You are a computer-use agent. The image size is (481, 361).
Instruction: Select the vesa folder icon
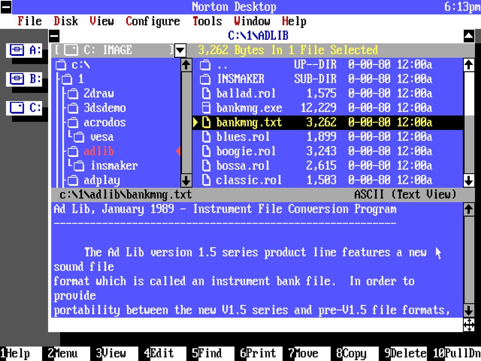pyautogui.click(x=79, y=137)
